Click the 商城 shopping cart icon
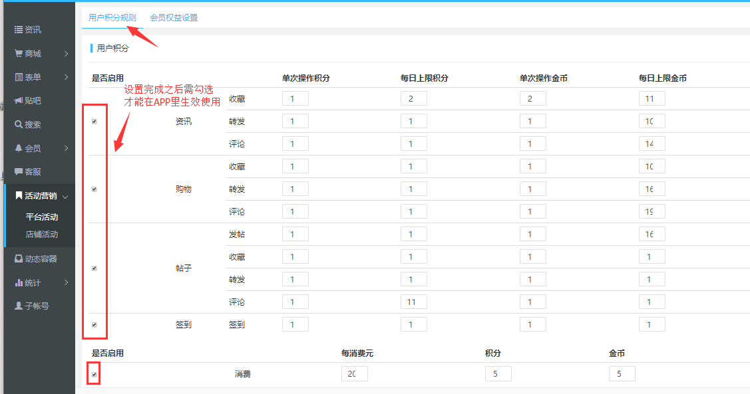Viewport: 750px width, 394px height. [19, 54]
